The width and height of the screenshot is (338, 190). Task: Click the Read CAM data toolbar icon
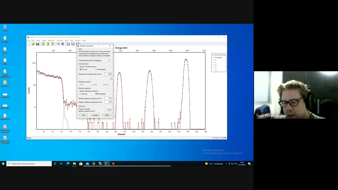tap(48, 44)
